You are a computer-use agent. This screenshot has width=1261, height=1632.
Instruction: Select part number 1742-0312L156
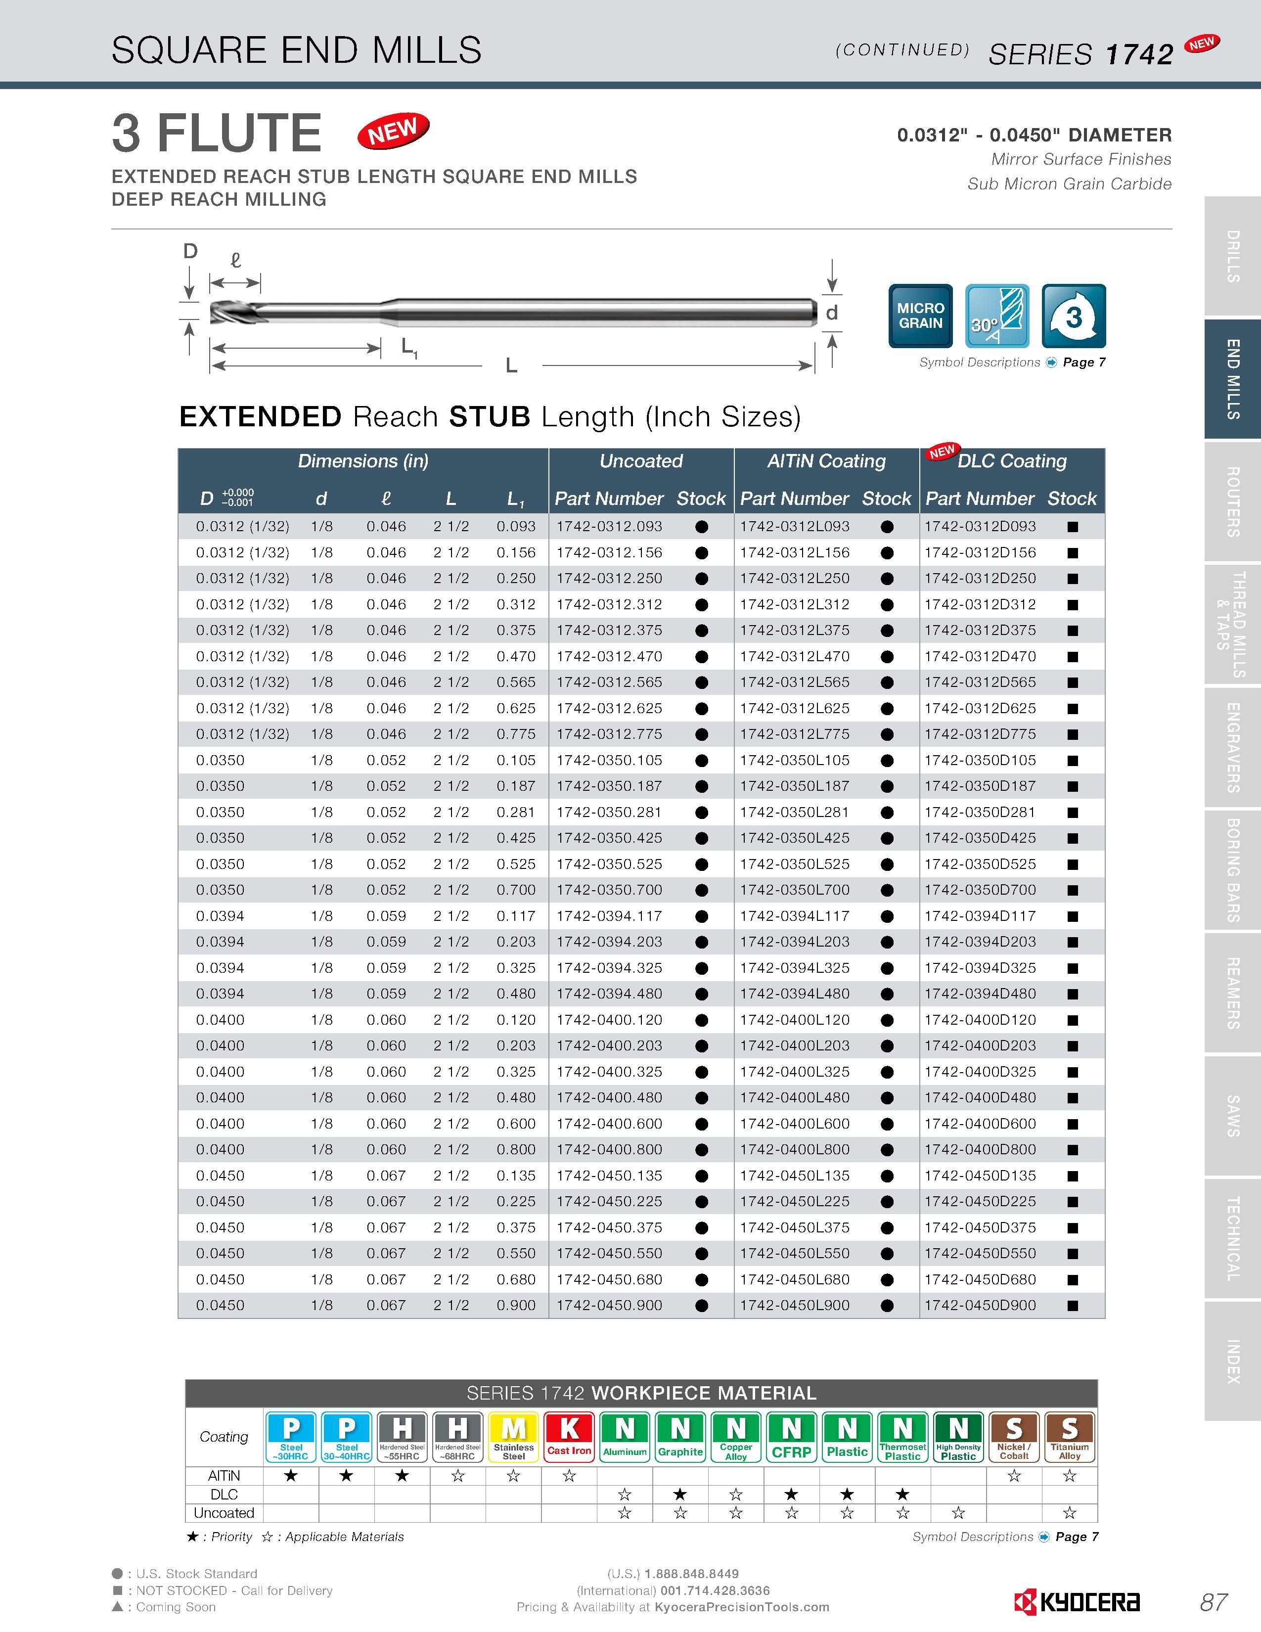795,553
